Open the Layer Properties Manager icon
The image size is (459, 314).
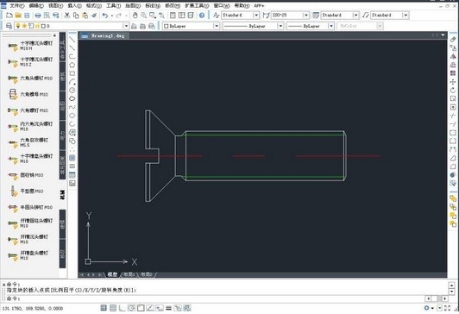pos(9,26)
